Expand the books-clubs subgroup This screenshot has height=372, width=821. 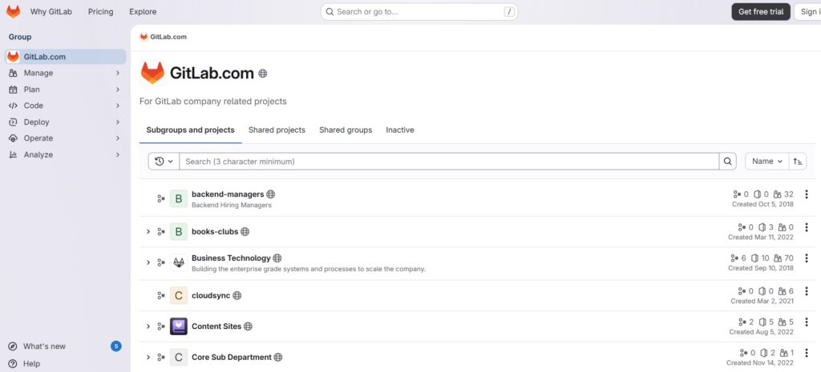pyautogui.click(x=148, y=232)
